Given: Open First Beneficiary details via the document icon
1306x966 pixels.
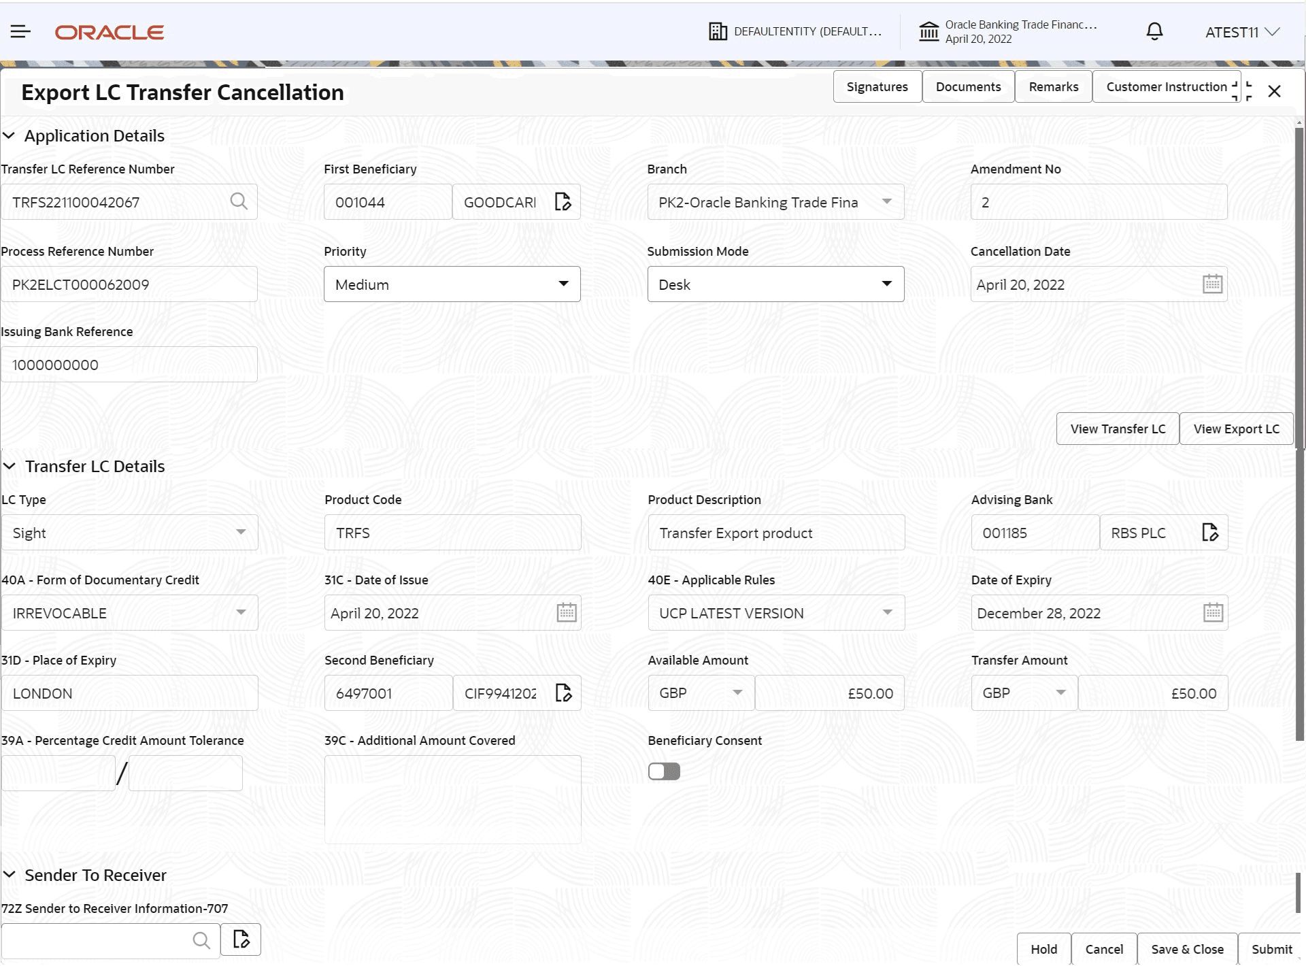Looking at the screenshot, I should pyautogui.click(x=562, y=201).
